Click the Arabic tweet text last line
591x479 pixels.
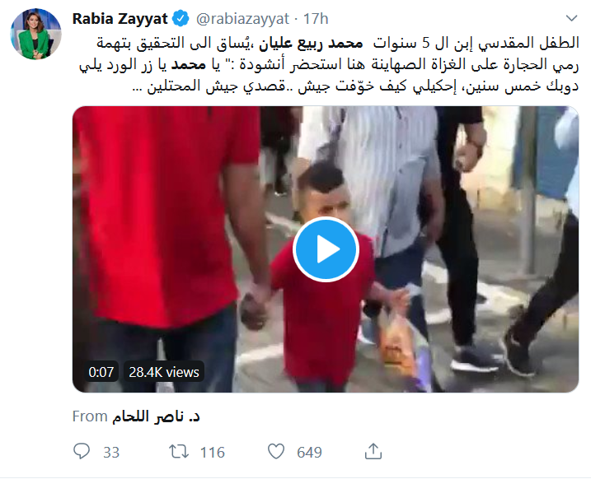[x=355, y=86]
